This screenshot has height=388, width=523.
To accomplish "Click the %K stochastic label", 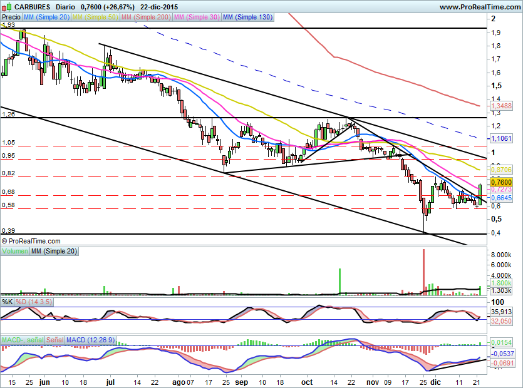I will click(8, 302).
